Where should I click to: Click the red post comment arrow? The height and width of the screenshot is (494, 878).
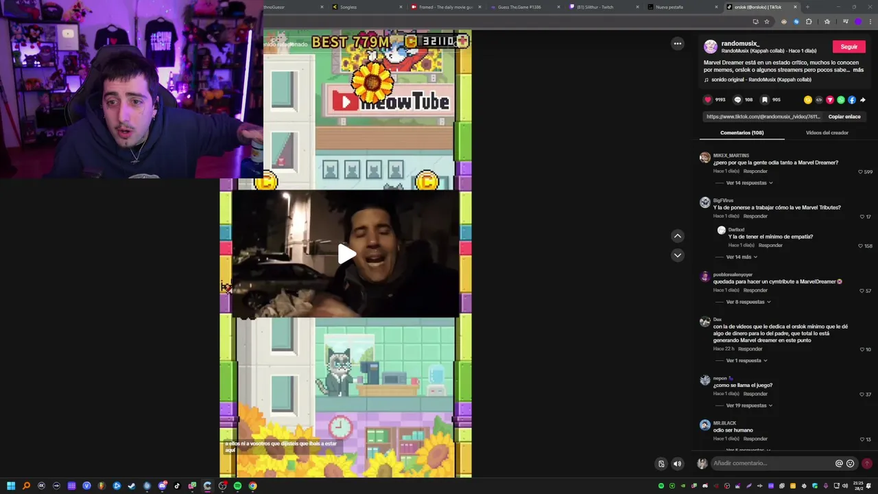pyautogui.click(x=867, y=463)
